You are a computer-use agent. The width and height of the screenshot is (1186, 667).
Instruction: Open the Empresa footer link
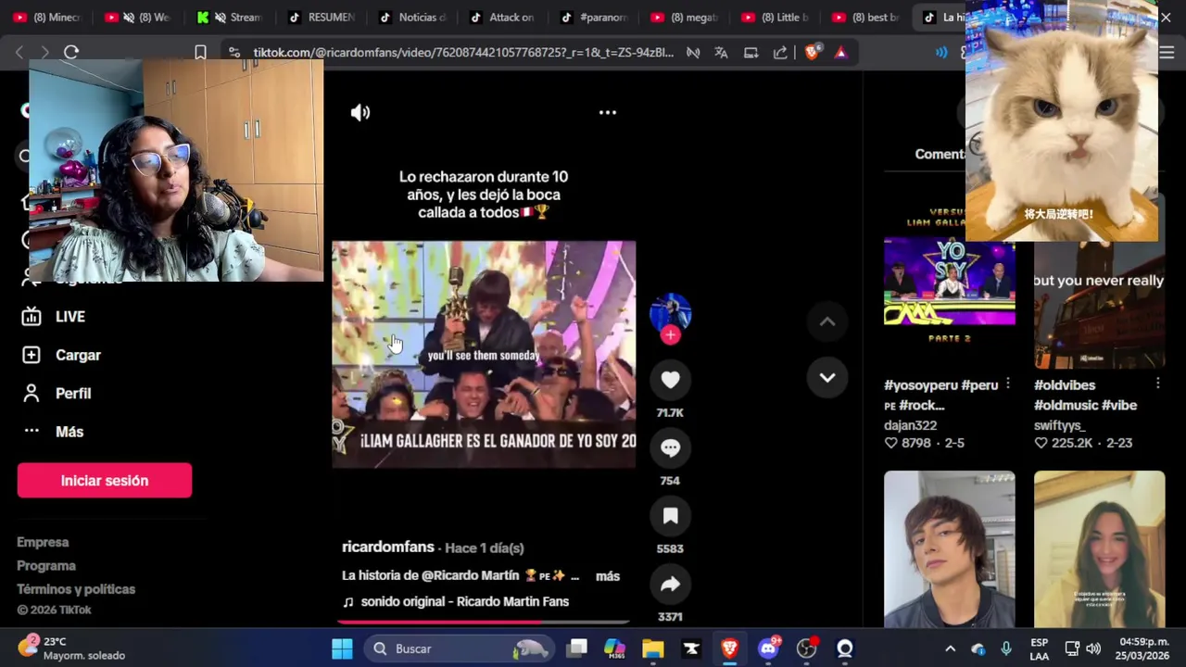click(x=43, y=542)
